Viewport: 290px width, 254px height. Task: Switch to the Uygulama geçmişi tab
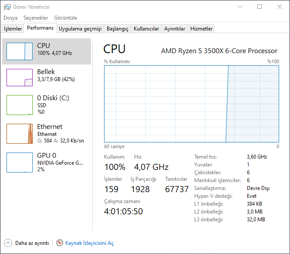pos(80,29)
